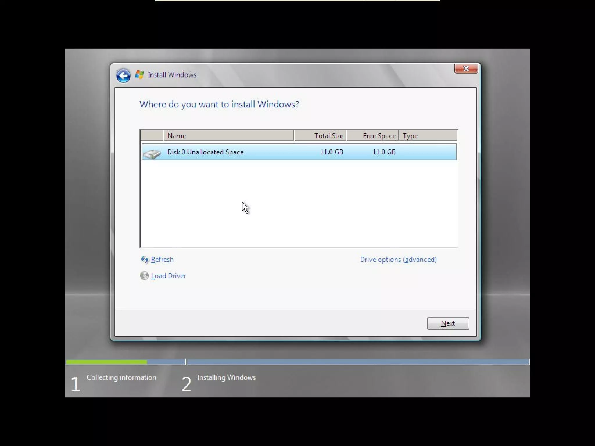Select Disk 0 Unallocated Space row

205,152
